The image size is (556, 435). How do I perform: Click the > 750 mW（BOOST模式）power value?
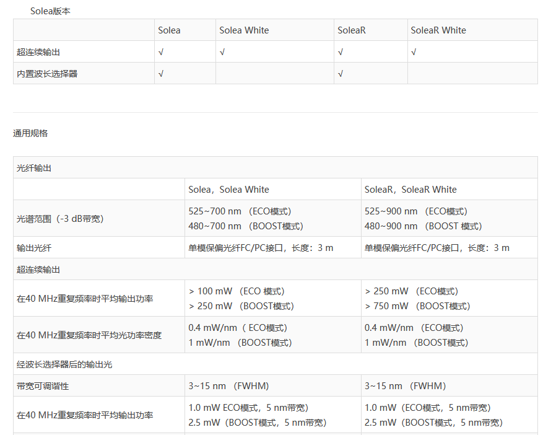click(417, 306)
